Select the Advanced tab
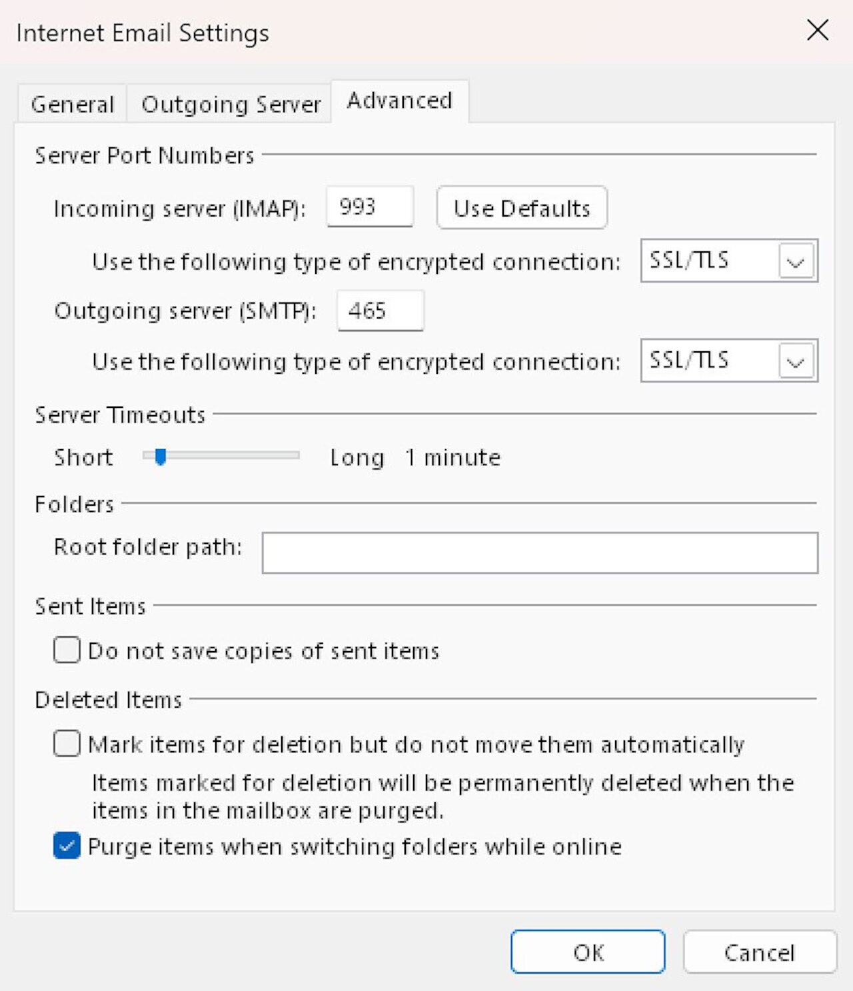853x991 pixels. [x=398, y=101]
